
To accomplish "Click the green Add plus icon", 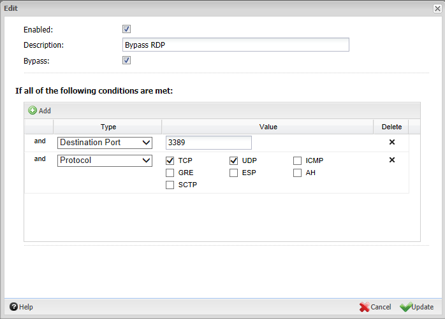I will pyautogui.click(x=33, y=110).
